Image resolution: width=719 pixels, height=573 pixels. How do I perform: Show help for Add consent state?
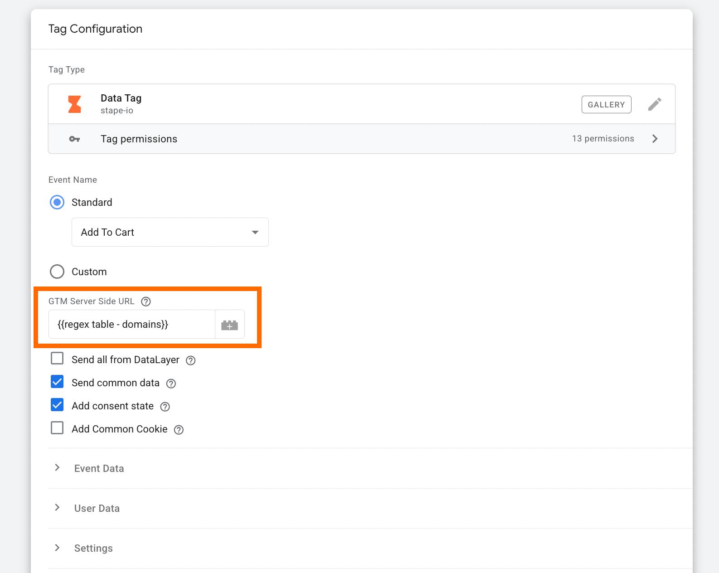point(165,407)
